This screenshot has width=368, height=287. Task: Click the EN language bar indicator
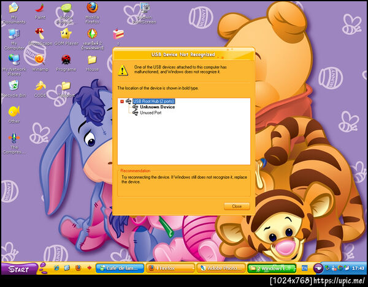tap(304, 268)
